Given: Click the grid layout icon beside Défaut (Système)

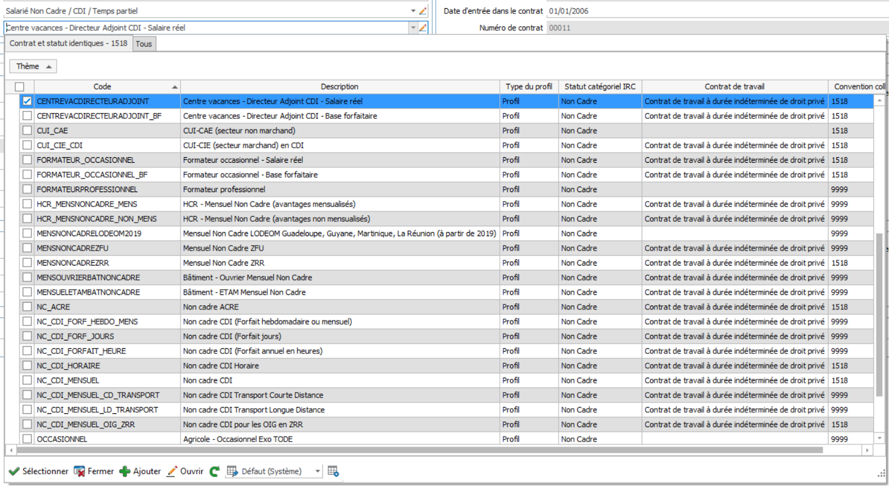Looking at the screenshot, I should (x=232, y=471).
